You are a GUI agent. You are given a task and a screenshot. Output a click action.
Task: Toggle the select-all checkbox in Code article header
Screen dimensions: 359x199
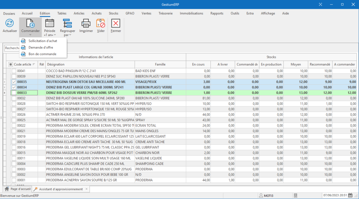point(11,64)
